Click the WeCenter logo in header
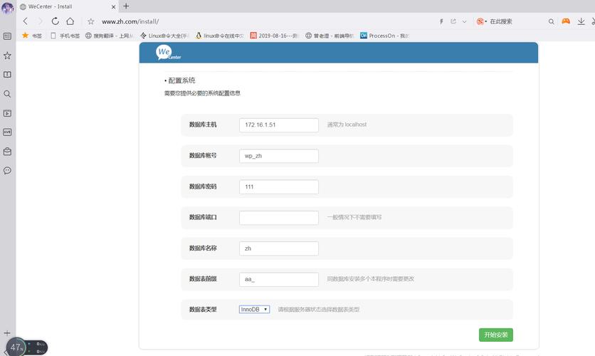Viewport: 595px width, 356px height. (168, 53)
